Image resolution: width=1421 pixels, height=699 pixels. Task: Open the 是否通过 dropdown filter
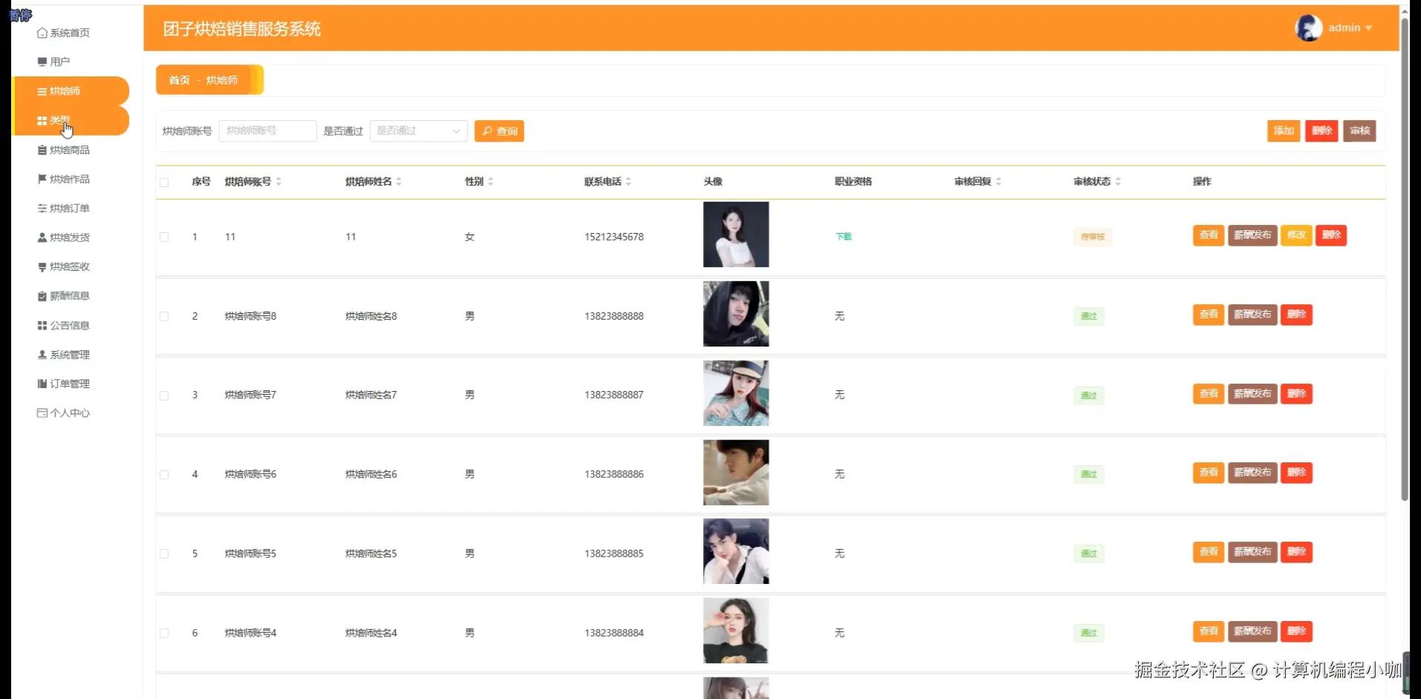419,131
